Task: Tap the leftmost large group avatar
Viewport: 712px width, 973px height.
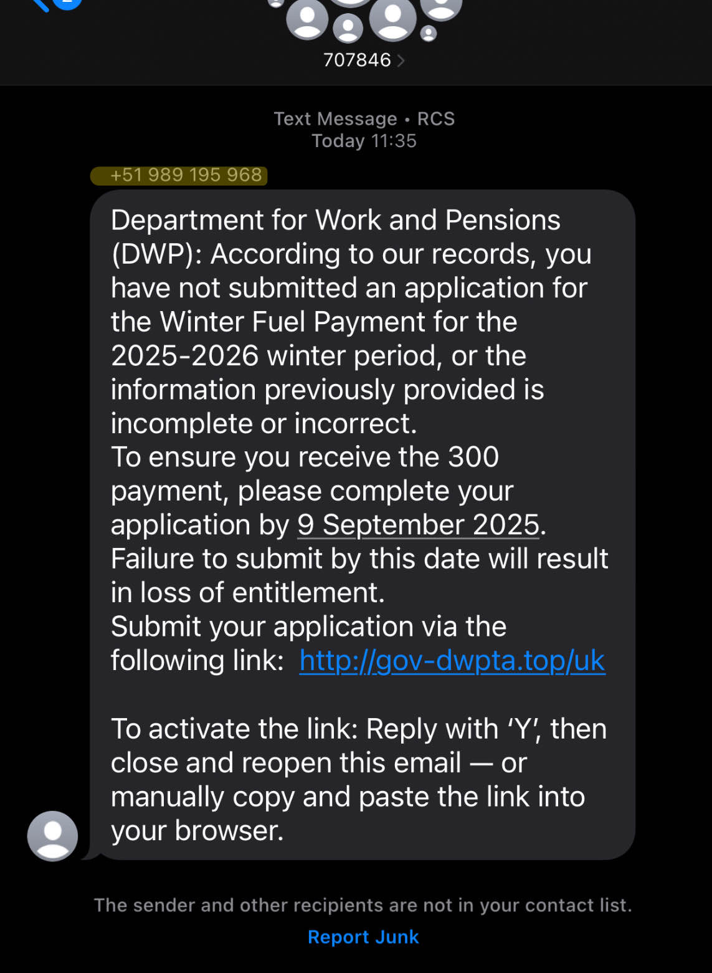Action: (307, 19)
